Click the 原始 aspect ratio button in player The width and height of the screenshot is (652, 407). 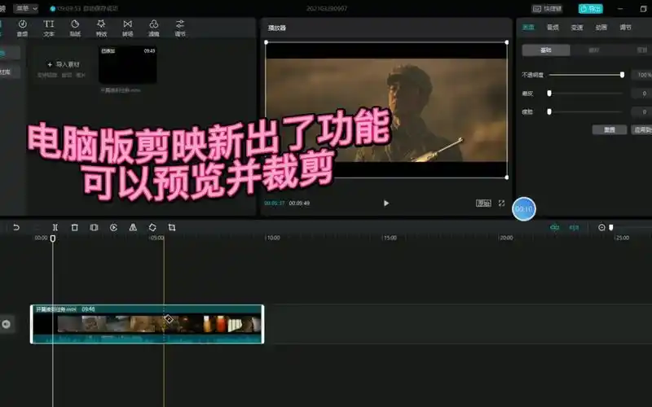tap(483, 203)
